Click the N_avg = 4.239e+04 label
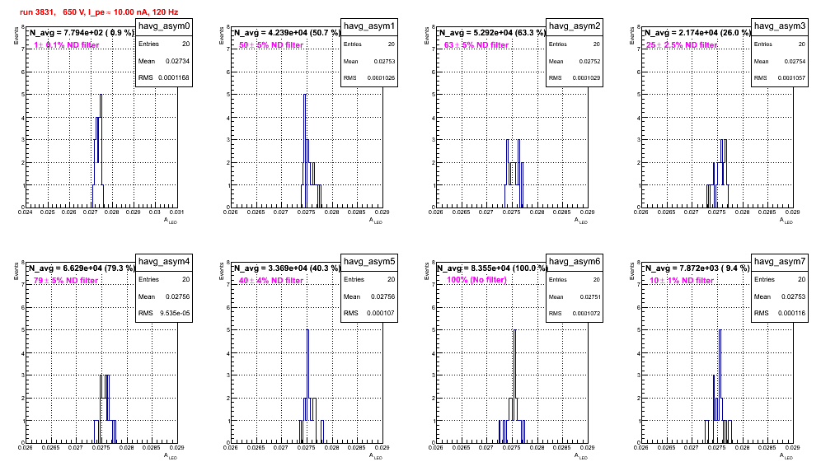 click(x=286, y=33)
